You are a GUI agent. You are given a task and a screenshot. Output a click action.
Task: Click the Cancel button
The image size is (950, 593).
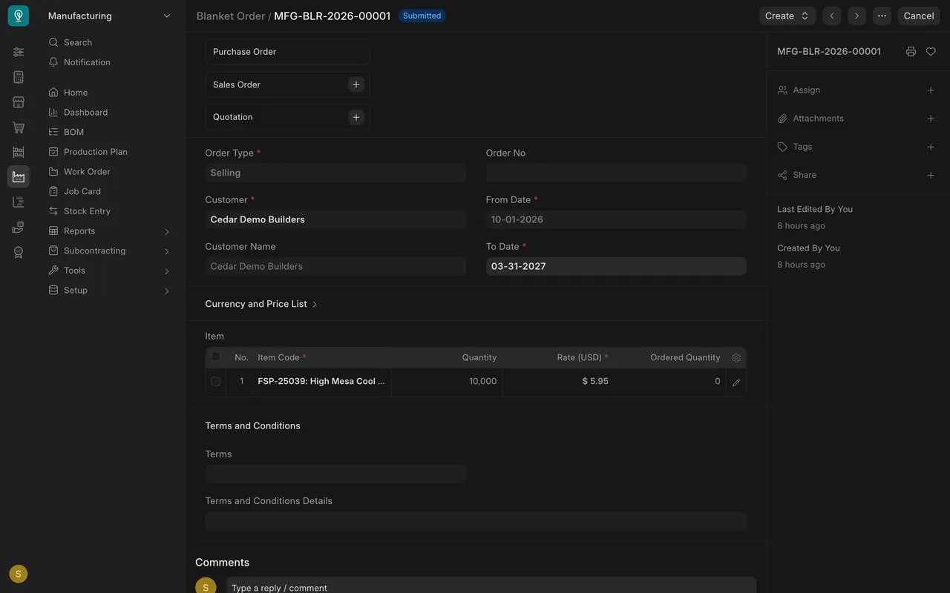[x=919, y=16]
